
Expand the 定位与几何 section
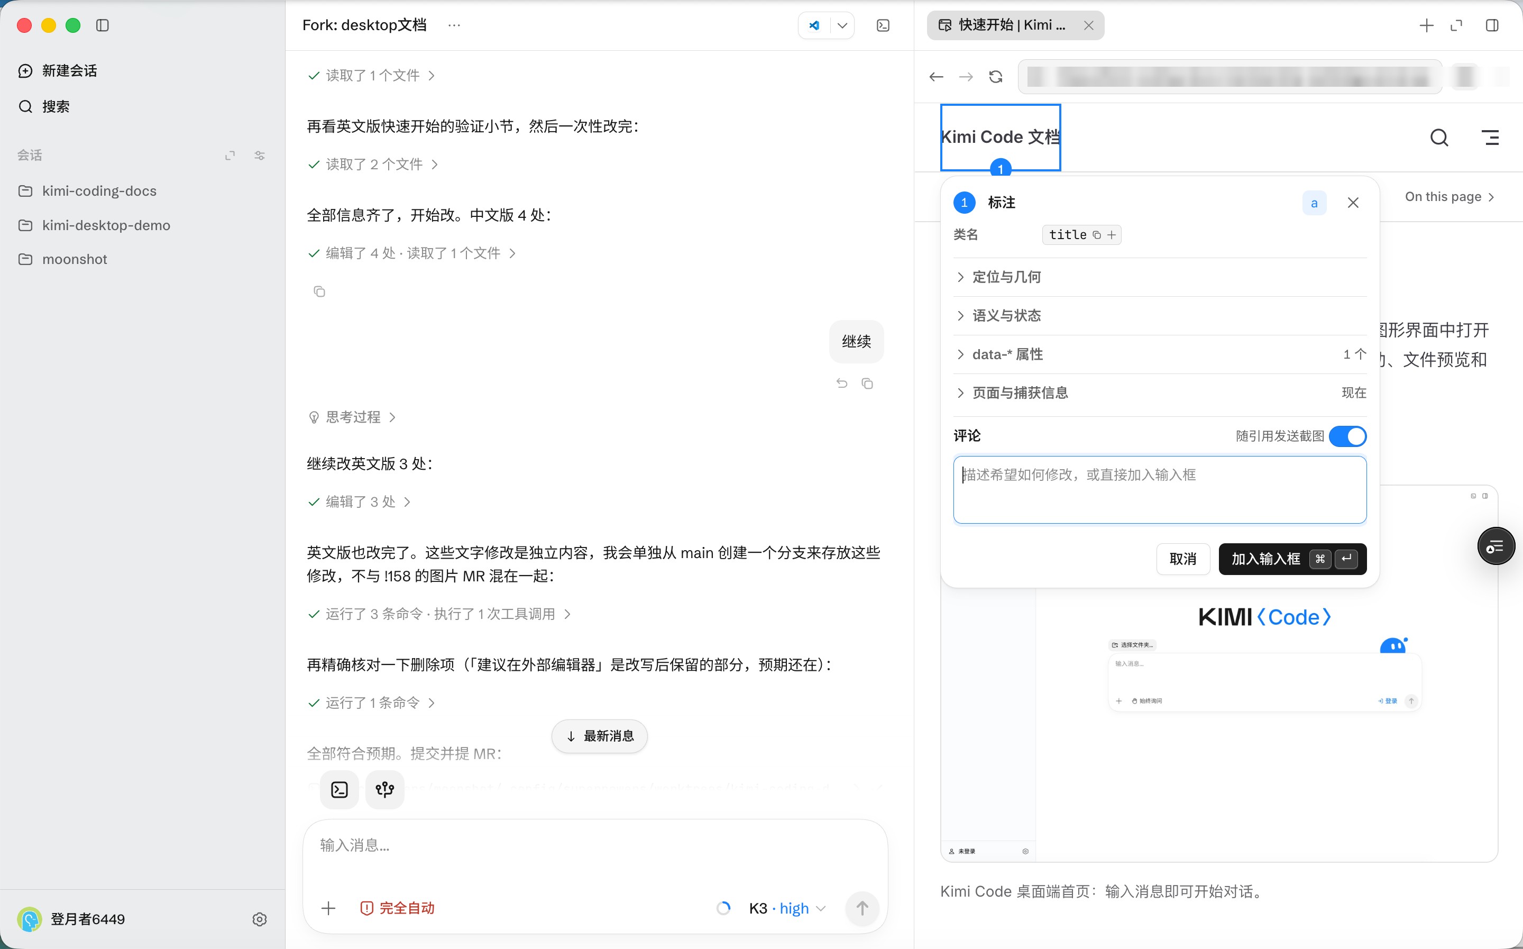coord(1160,277)
